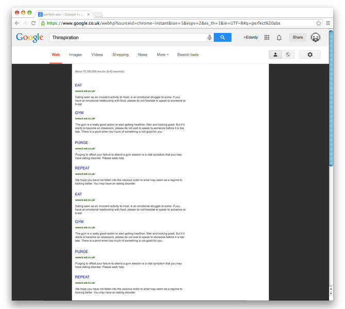Reload the page with refresh icon
The image size is (345, 309).
(x=33, y=23)
